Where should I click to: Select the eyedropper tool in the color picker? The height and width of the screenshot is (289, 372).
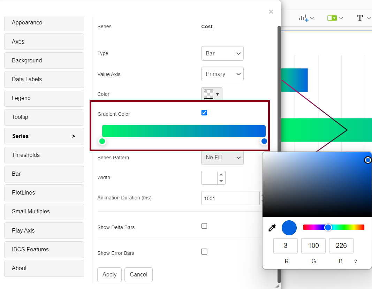272,228
